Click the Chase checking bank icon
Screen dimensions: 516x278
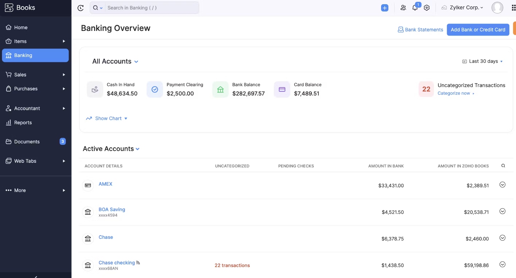[x=88, y=265]
